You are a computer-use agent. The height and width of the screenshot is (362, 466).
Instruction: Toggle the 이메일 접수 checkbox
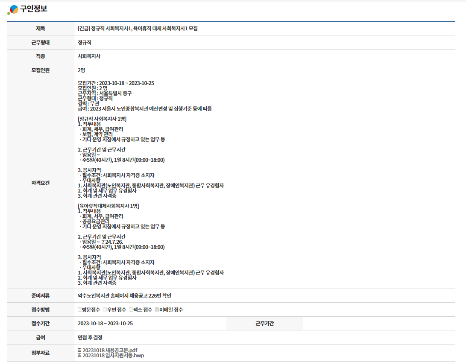157,310
